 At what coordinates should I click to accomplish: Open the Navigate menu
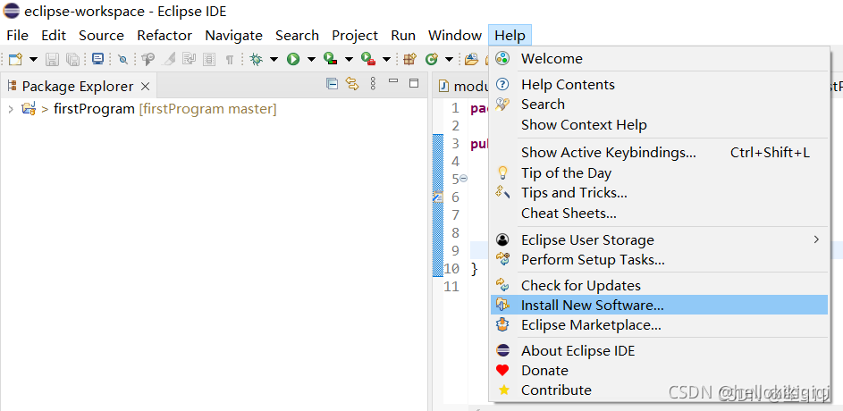(x=234, y=36)
